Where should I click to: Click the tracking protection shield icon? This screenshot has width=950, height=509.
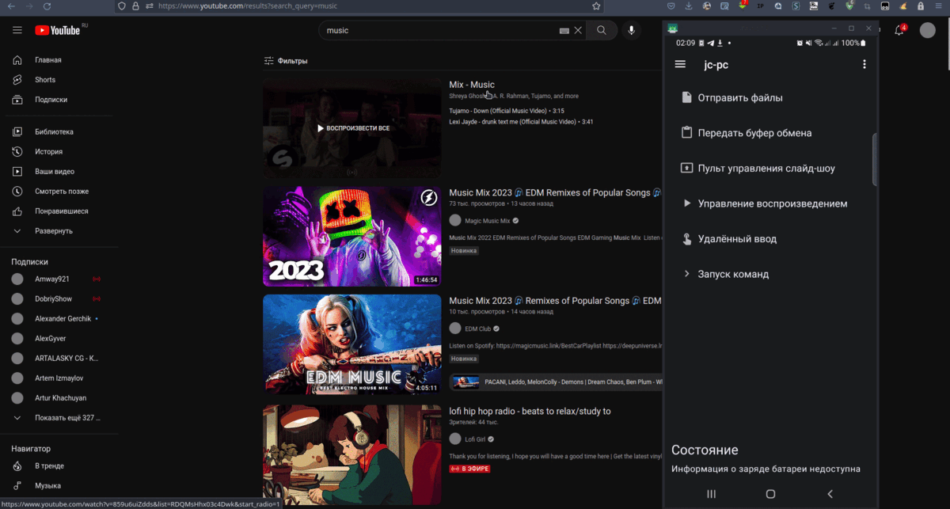click(x=121, y=6)
